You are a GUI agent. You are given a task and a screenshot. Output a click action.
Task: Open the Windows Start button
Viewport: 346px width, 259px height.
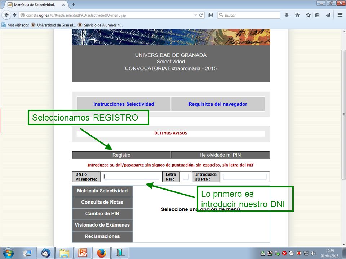click(8, 253)
